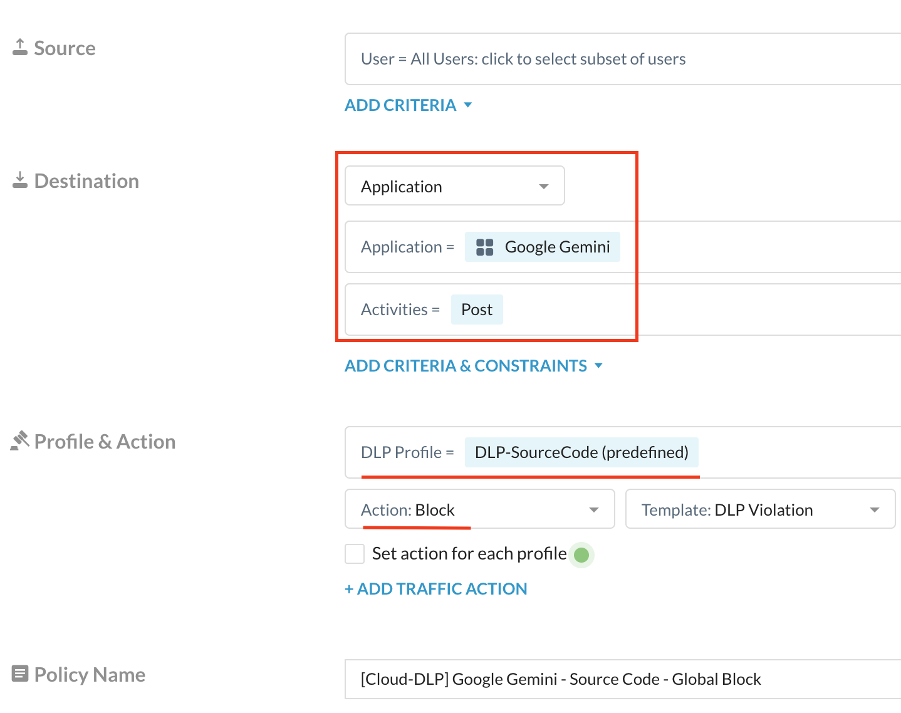Click the DLP Profile = field label

pos(407,452)
